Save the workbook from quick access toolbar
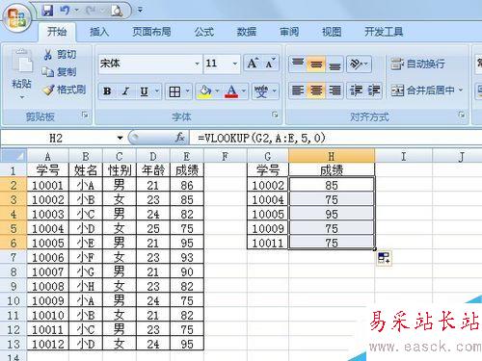Screen dimensions: 482x361 [47, 11]
